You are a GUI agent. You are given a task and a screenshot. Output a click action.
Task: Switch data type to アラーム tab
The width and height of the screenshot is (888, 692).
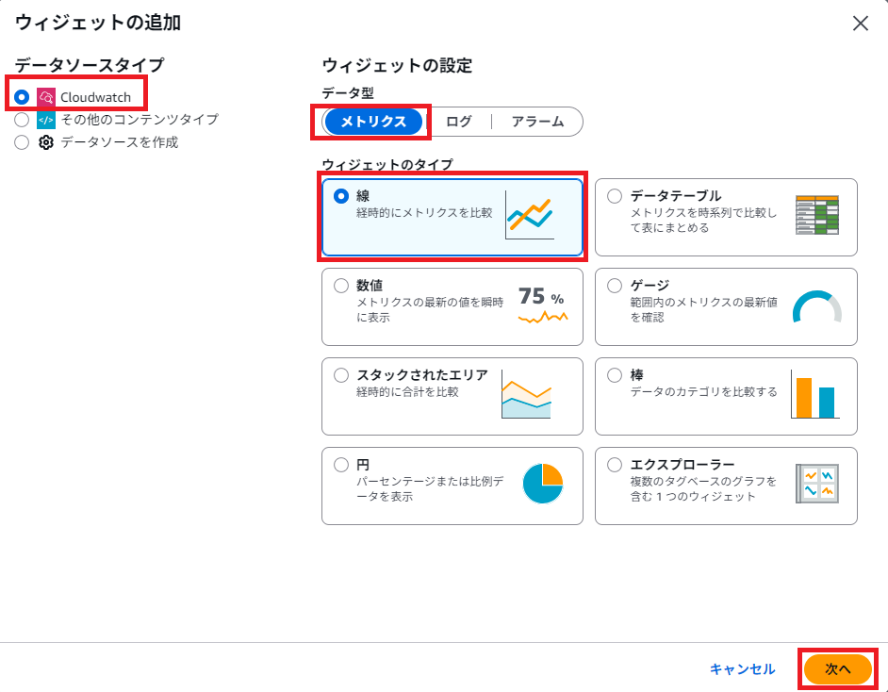point(537,122)
